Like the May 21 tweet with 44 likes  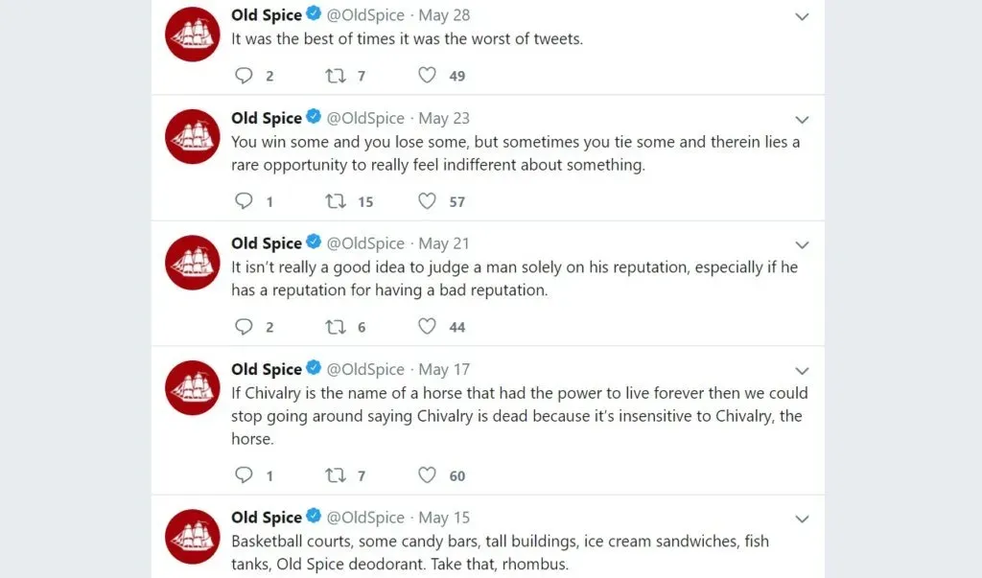427,326
